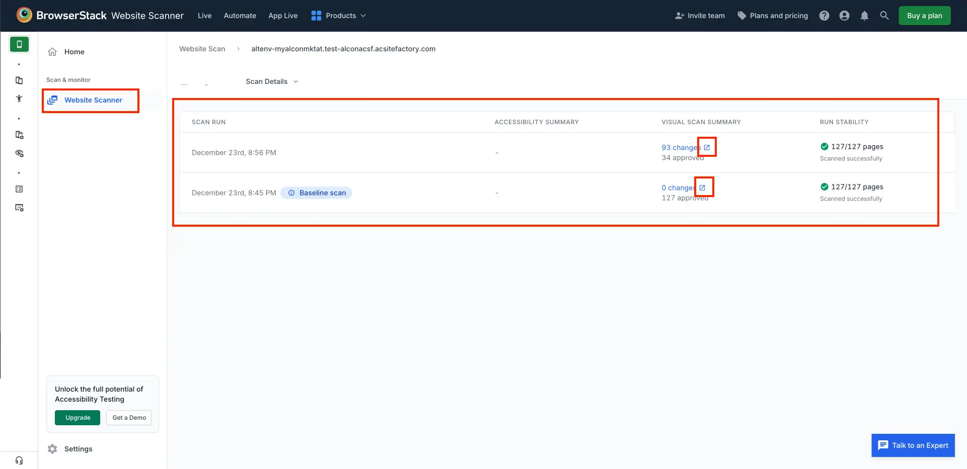Click the SCAN RUN column header

pyautogui.click(x=208, y=122)
